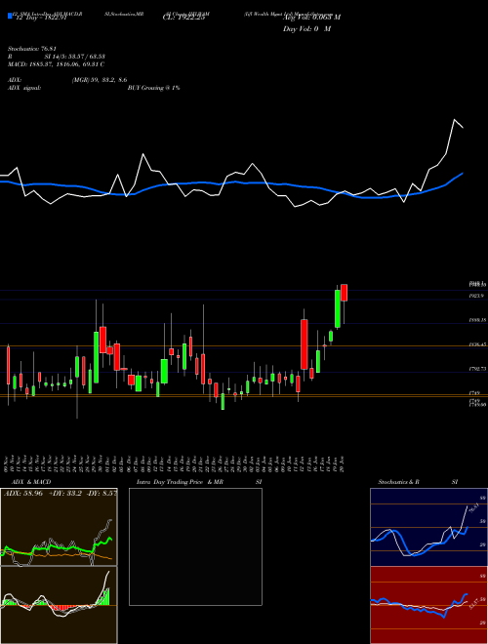Viewport: 488px width, 644px height.
Task: Click the end of the blue SMA line
Action: pos(463,174)
